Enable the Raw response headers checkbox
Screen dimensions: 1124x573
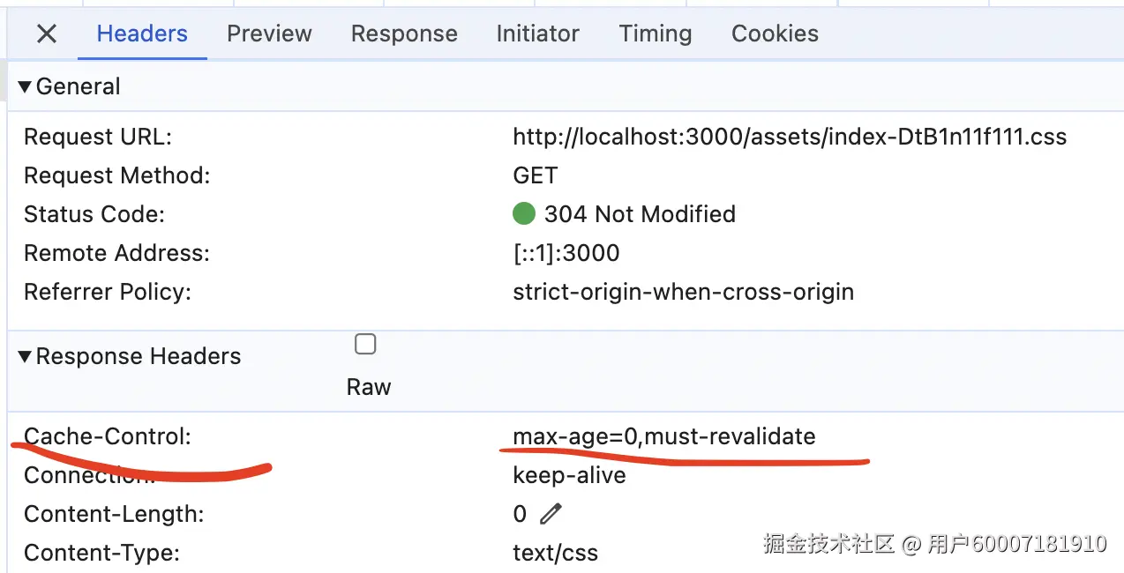pyautogui.click(x=365, y=345)
